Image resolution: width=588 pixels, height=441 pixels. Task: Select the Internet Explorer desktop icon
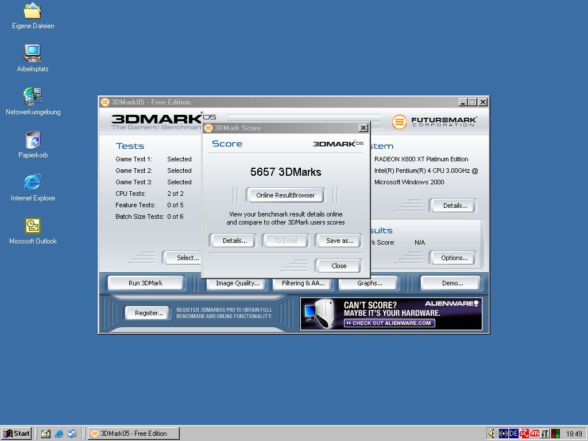tap(33, 188)
